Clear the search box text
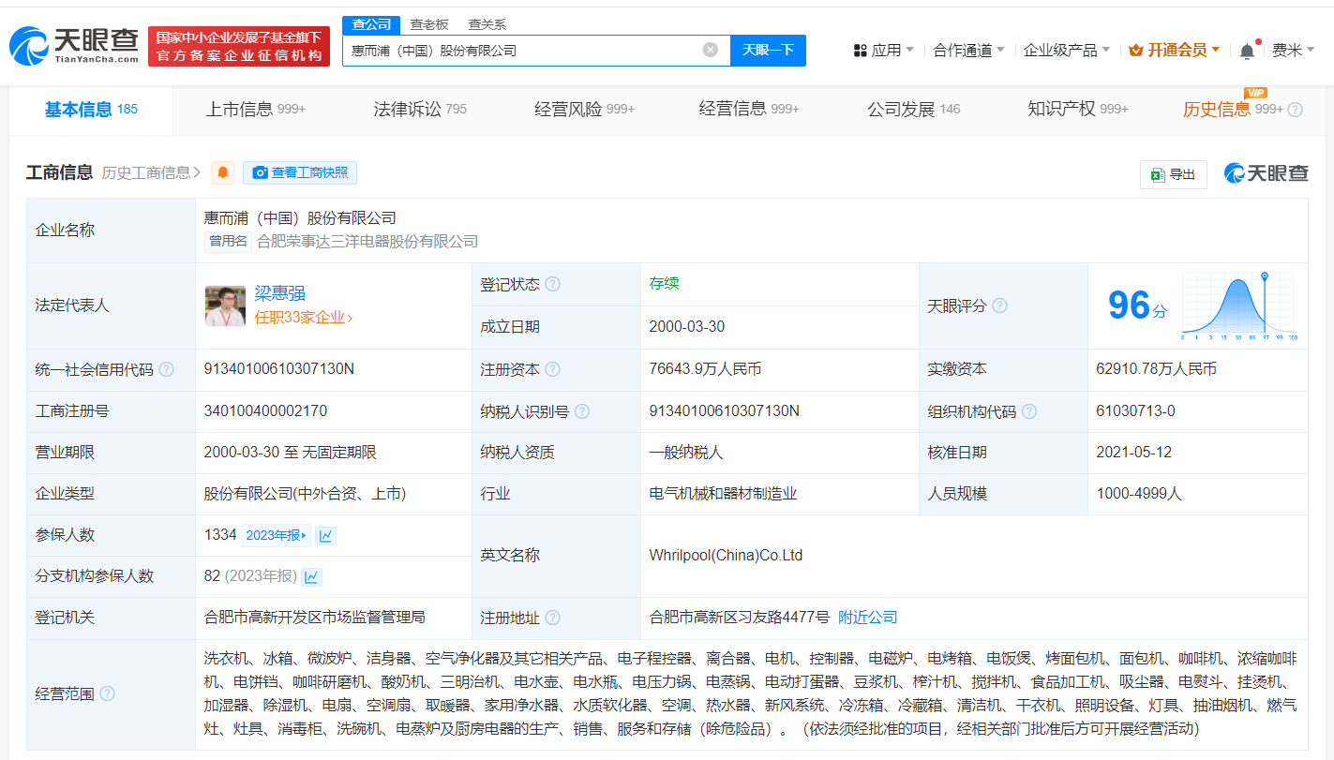1334x760 pixels. (x=711, y=50)
